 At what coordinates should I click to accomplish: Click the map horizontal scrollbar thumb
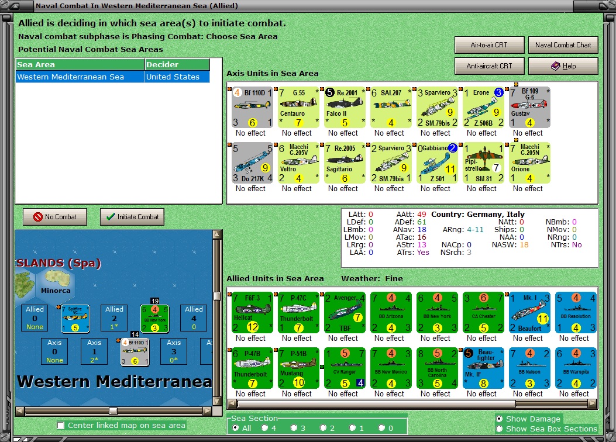point(113,411)
